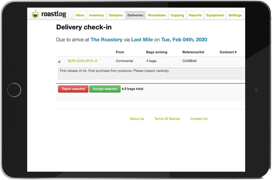Click the Roastlog coffee cup logo
Image resolution: width=272 pixels, height=180 pixels.
35,15
